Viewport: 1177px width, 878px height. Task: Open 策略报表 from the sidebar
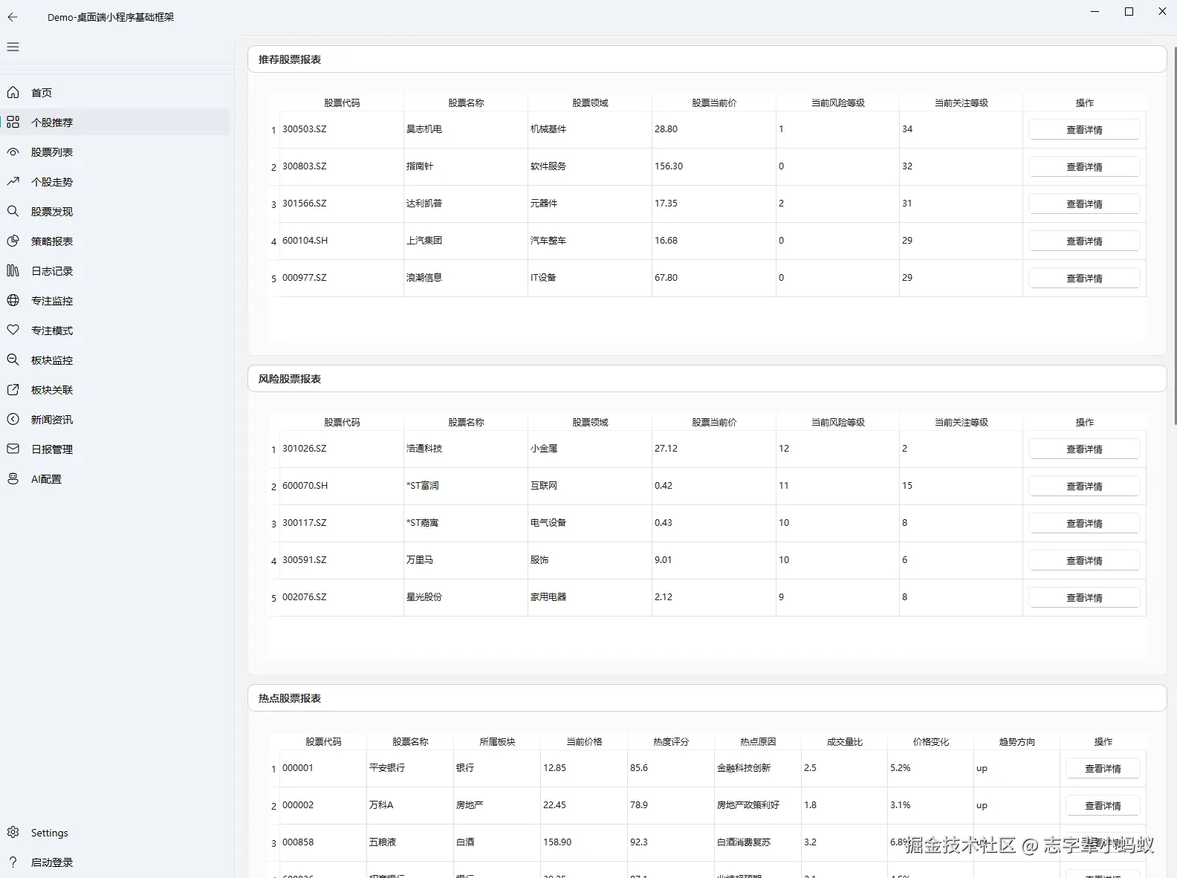click(x=115, y=241)
